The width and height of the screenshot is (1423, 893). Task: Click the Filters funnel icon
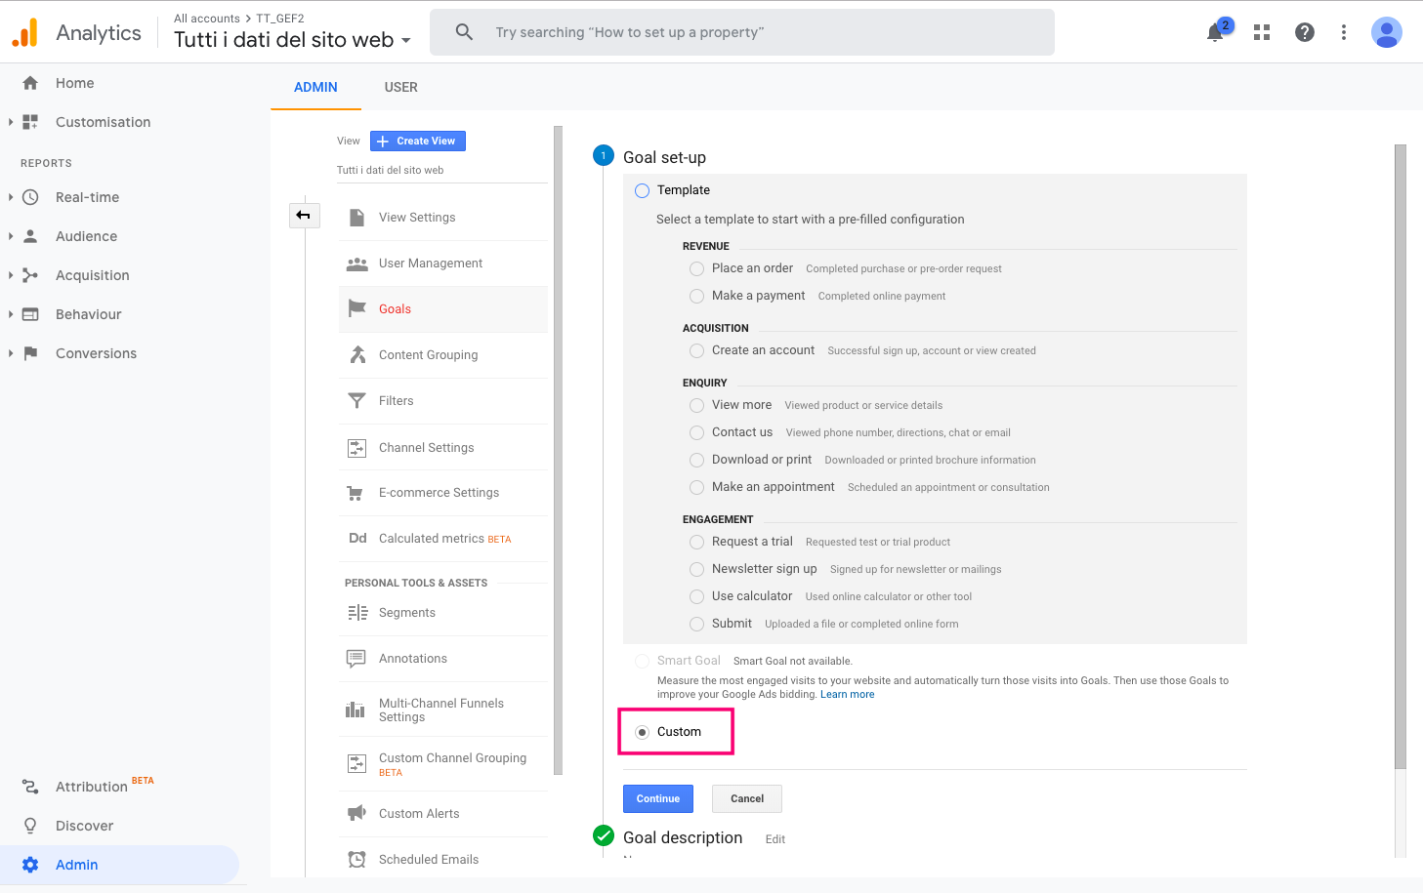357,401
